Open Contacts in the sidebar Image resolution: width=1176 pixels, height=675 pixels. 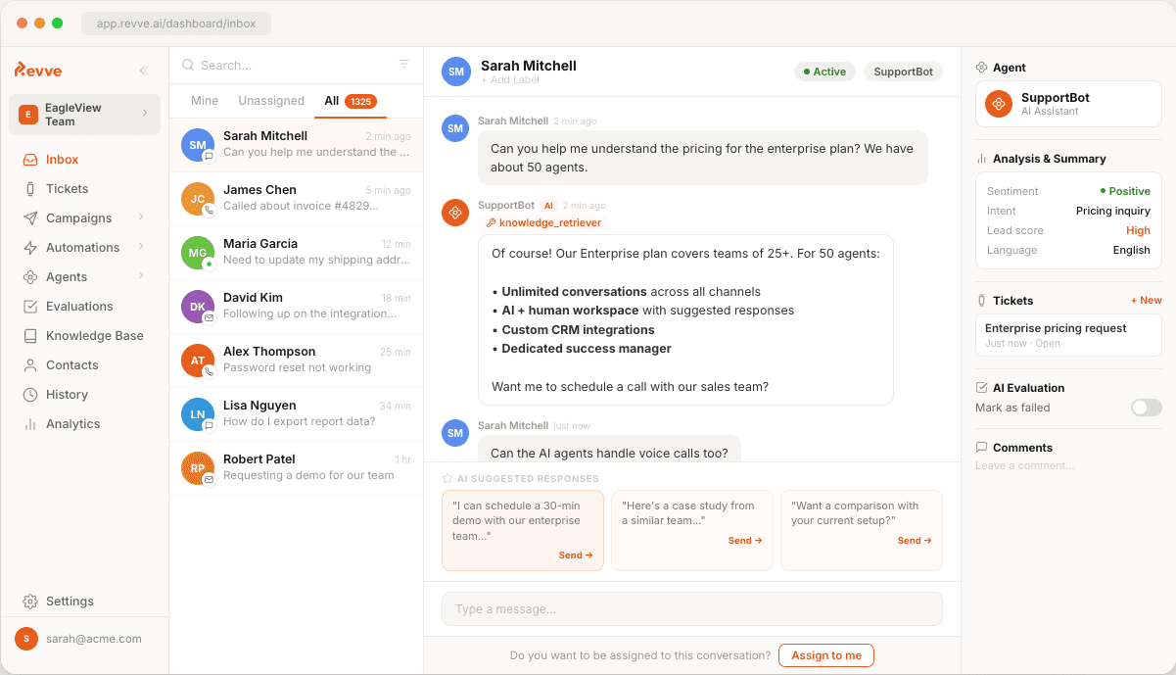[x=71, y=365]
